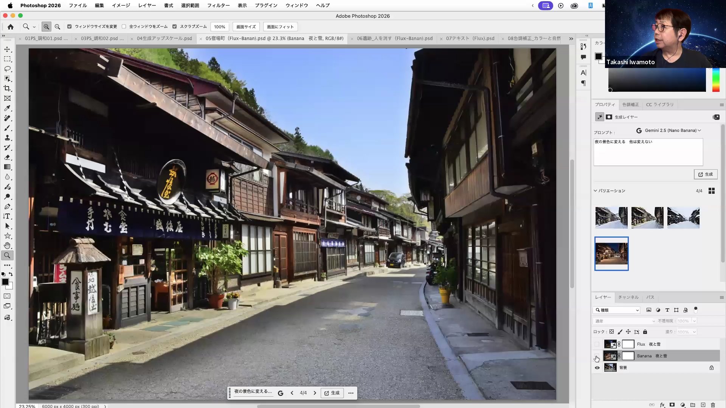
Task: Click the delete layer trash icon
Action: tap(713, 405)
